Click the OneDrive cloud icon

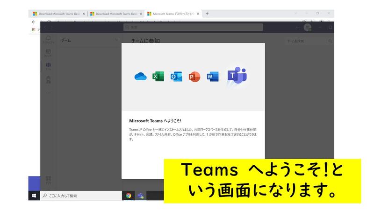[x=140, y=77]
